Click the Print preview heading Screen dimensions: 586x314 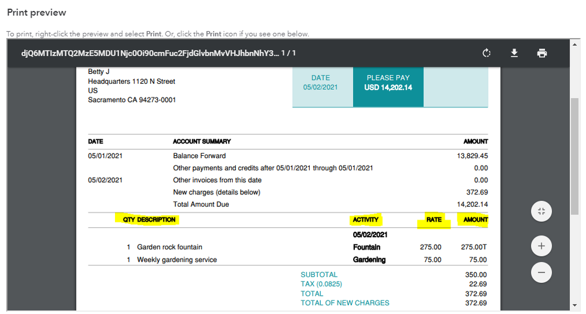(x=36, y=13)
